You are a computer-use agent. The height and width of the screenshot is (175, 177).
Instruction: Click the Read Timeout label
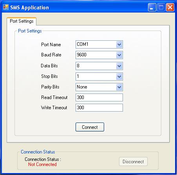(54, 97)
